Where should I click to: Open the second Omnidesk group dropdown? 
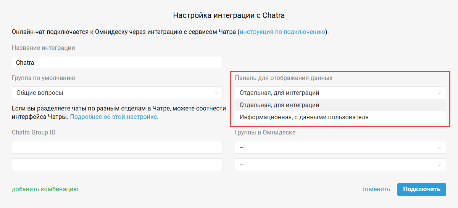340,165
